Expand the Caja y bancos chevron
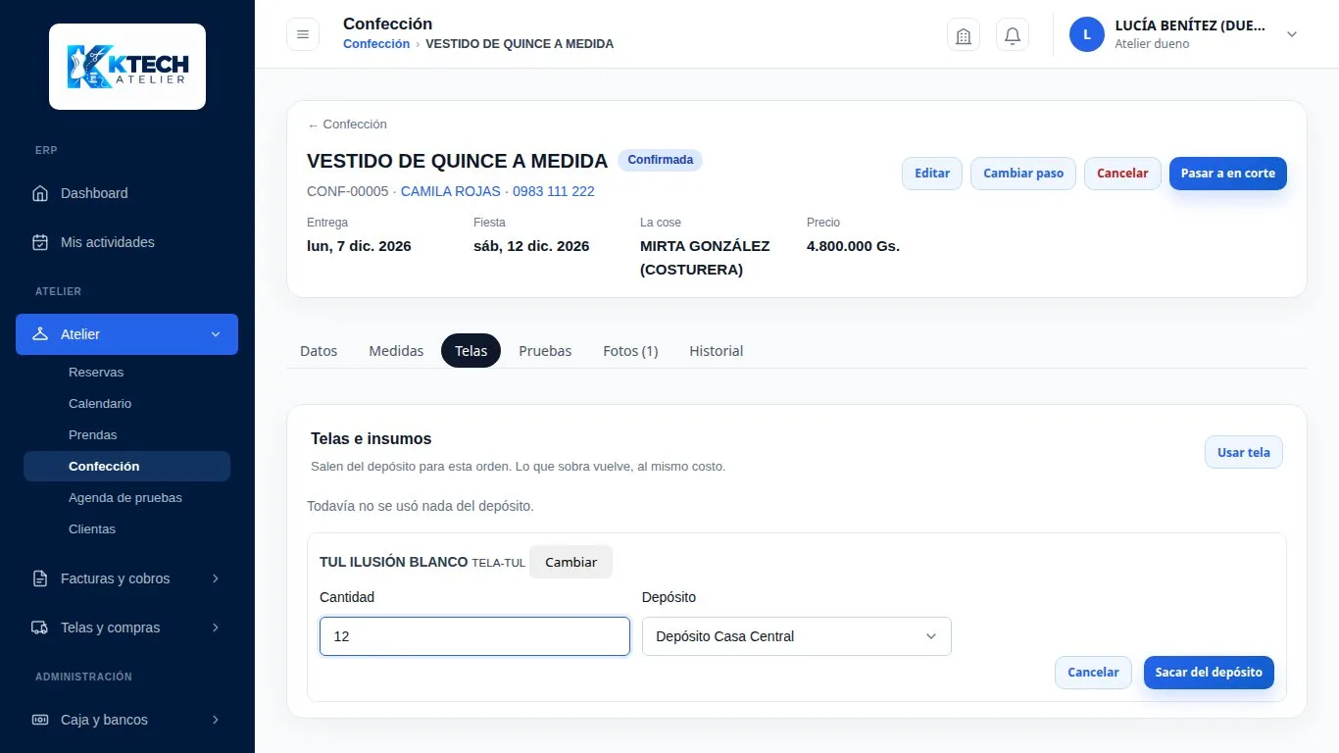 [x=216, y=720]
